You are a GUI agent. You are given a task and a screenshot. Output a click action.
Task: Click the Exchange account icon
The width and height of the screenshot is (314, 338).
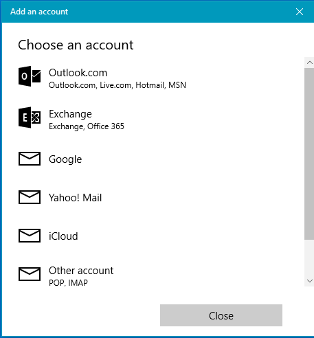pyautogui.click(x=30, y=117)
